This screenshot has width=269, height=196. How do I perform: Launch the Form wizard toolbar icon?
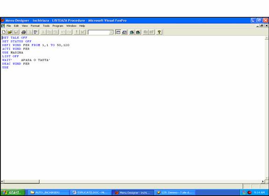tap(132, 32)
